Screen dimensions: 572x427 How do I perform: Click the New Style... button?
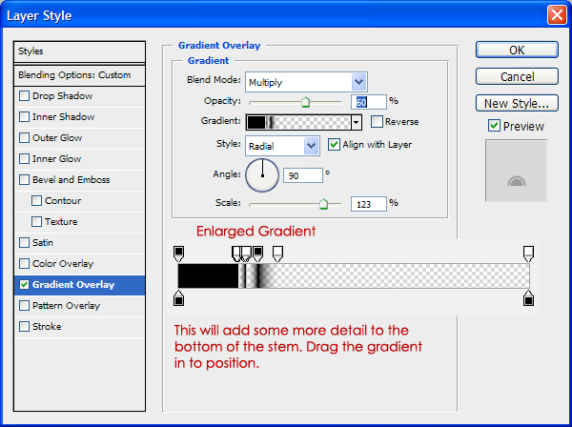517,103
